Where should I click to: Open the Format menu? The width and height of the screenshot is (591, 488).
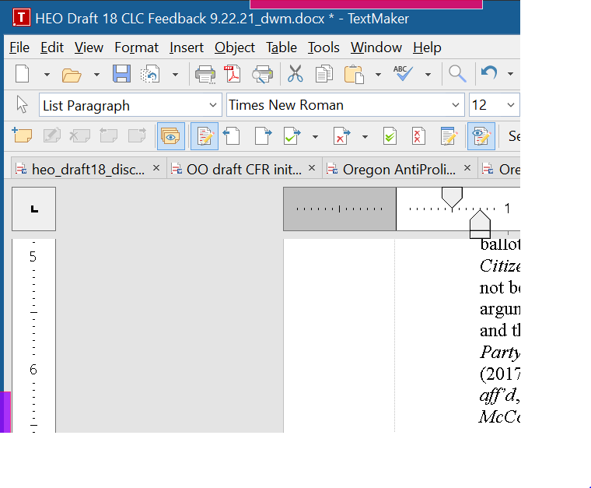(136, 47)
